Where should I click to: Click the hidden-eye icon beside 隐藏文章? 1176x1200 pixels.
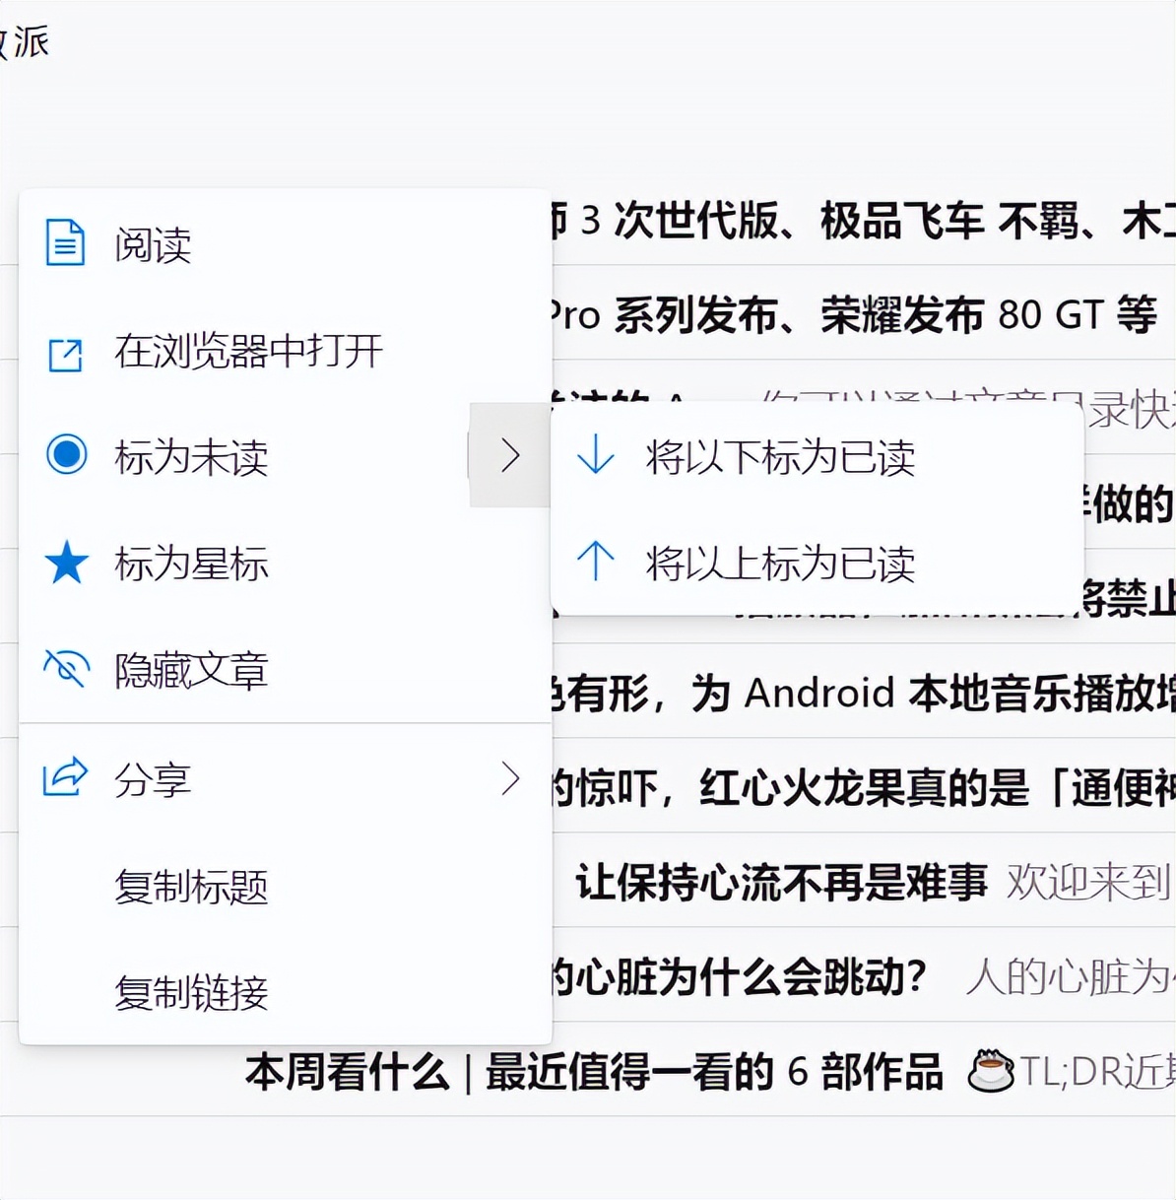(65, 670)
